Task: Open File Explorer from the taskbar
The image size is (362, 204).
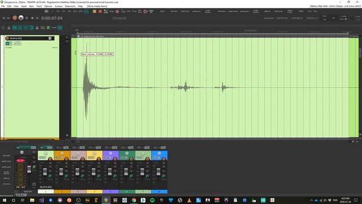Action: point(32,200)
